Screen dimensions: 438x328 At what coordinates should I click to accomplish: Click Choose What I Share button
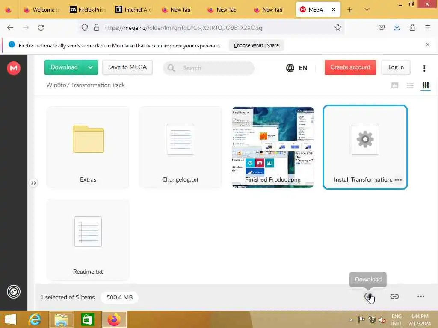click(256, 45)
